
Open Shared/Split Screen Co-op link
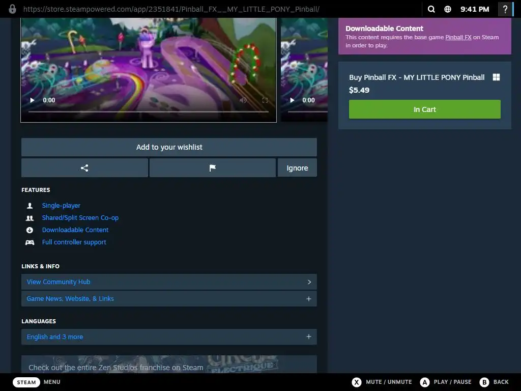[x=80, y=218]
